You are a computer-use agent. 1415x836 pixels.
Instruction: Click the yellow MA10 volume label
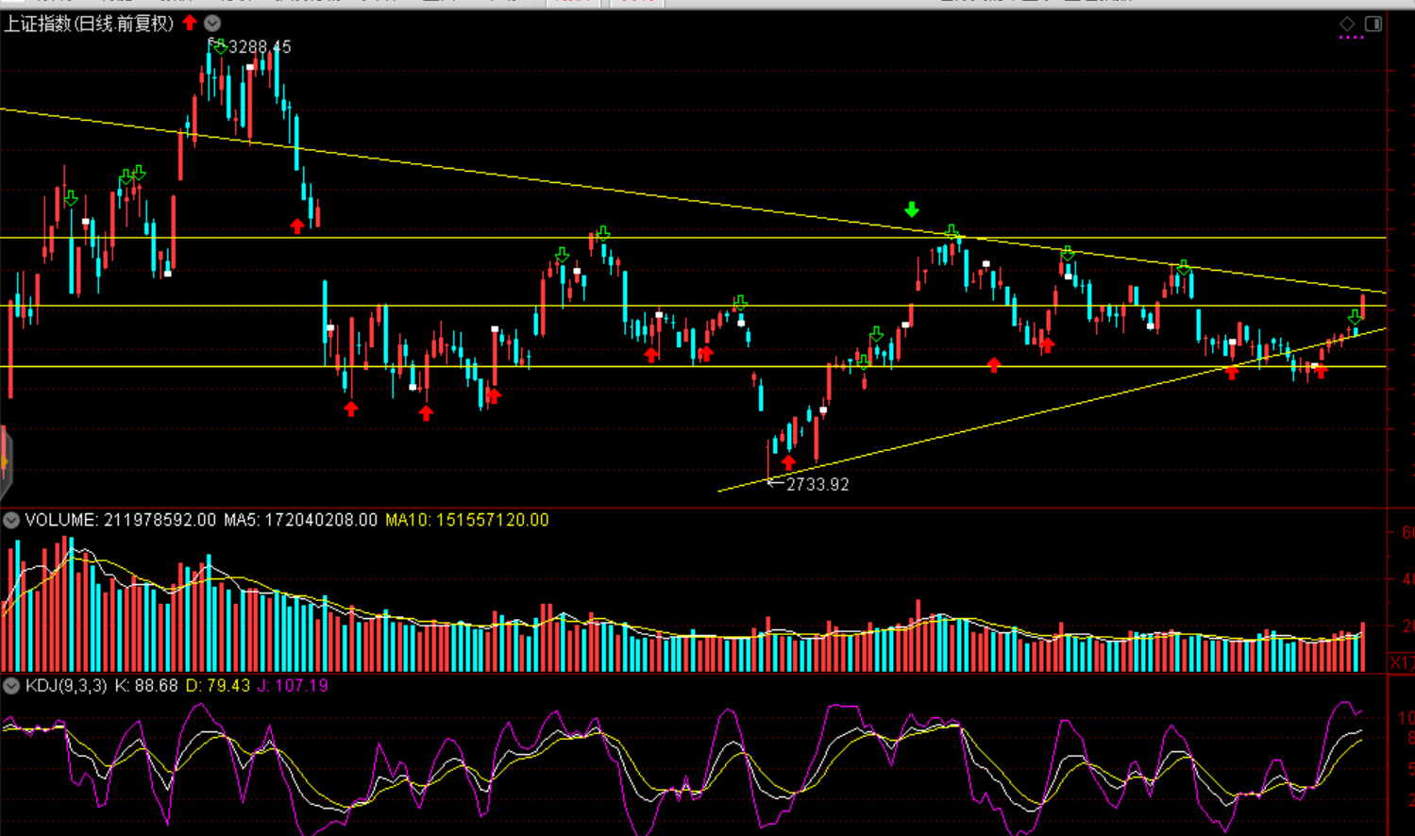pos(466,520)
